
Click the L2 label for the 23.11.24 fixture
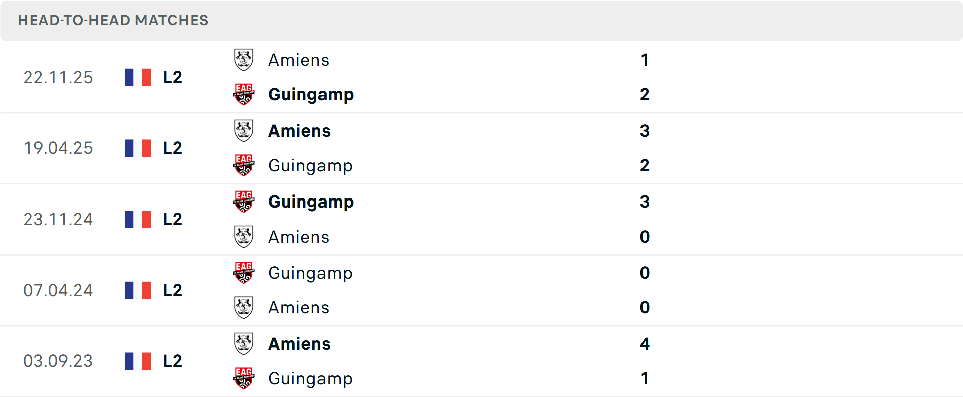172,219
